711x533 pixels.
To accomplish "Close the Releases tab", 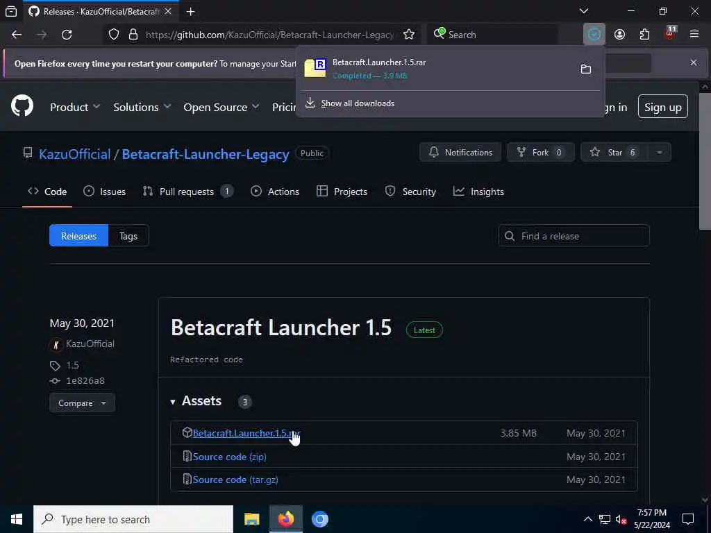I will point(168,11).
